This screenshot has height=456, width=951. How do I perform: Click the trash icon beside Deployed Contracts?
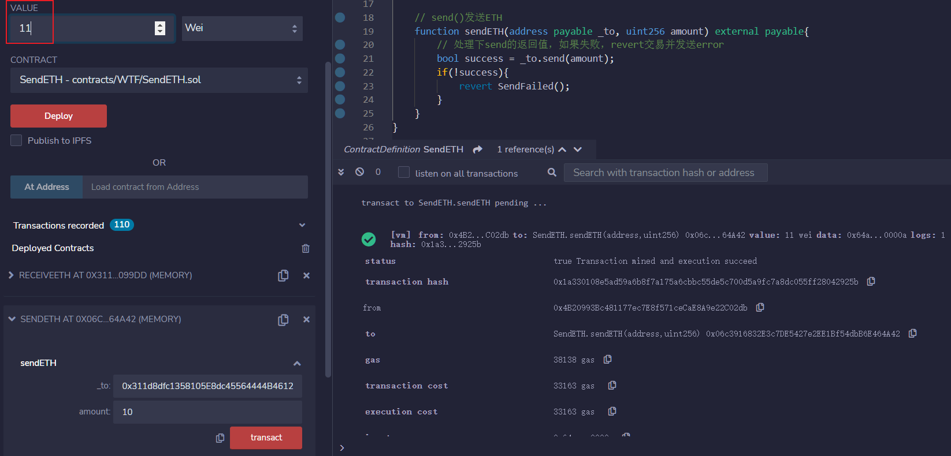[306, 248]
